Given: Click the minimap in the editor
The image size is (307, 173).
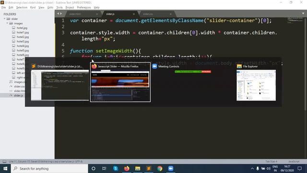Looking at the screenshot, I should click(295, 20).
